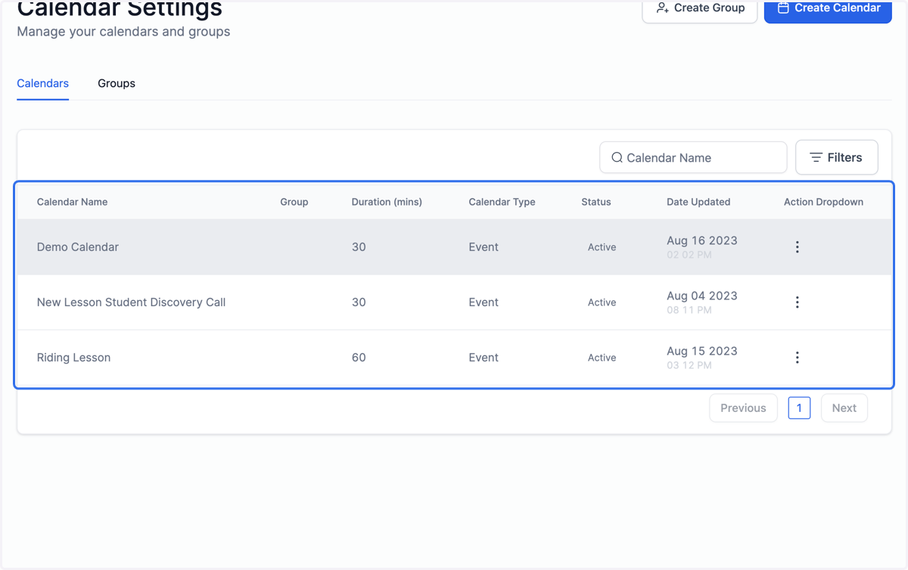
Task: Click the Active status of Riding Lesson
Action: click(602, 358)
